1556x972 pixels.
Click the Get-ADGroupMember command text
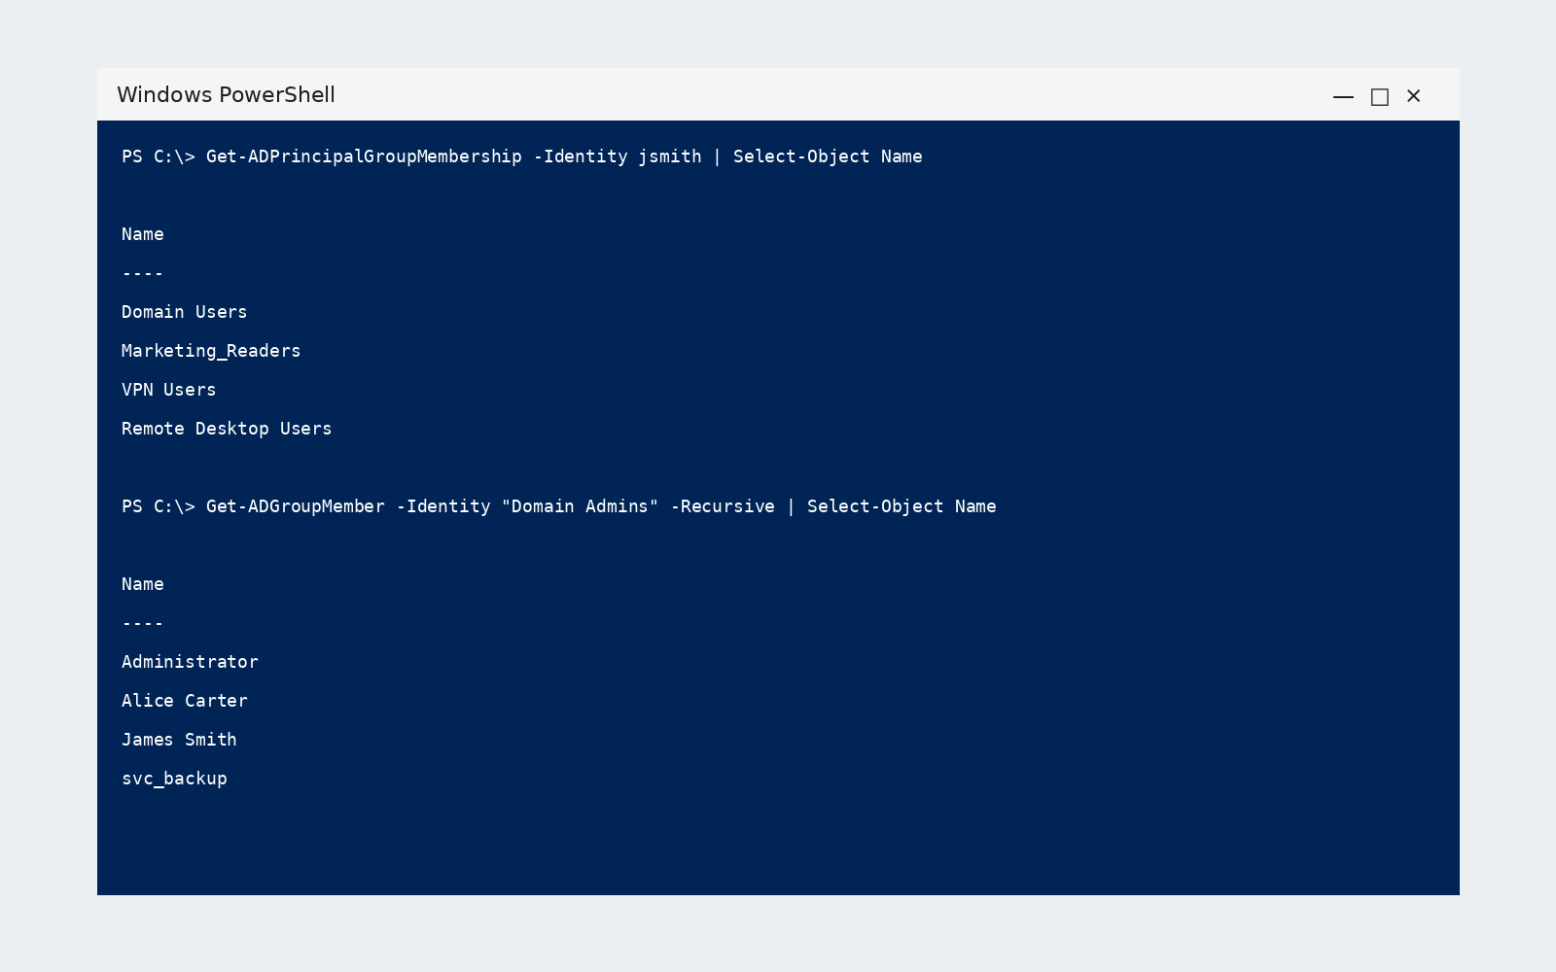click(296, 506)
